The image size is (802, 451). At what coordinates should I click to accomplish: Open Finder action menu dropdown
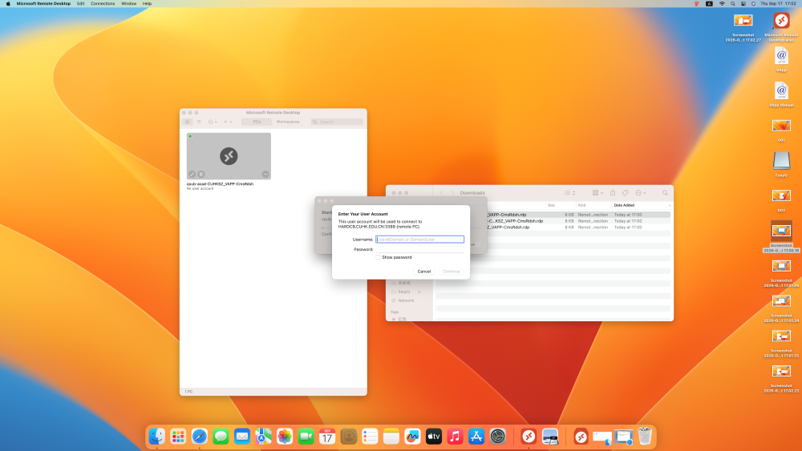640,192
